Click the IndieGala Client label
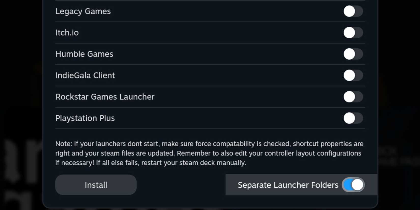This screenshot has height=210, width=420. coord(85,75)
